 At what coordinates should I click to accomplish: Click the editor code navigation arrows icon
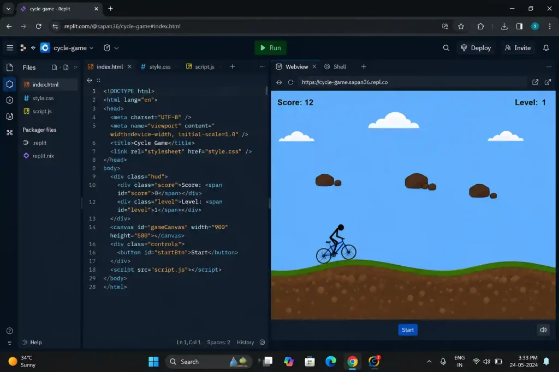[90, 81]
